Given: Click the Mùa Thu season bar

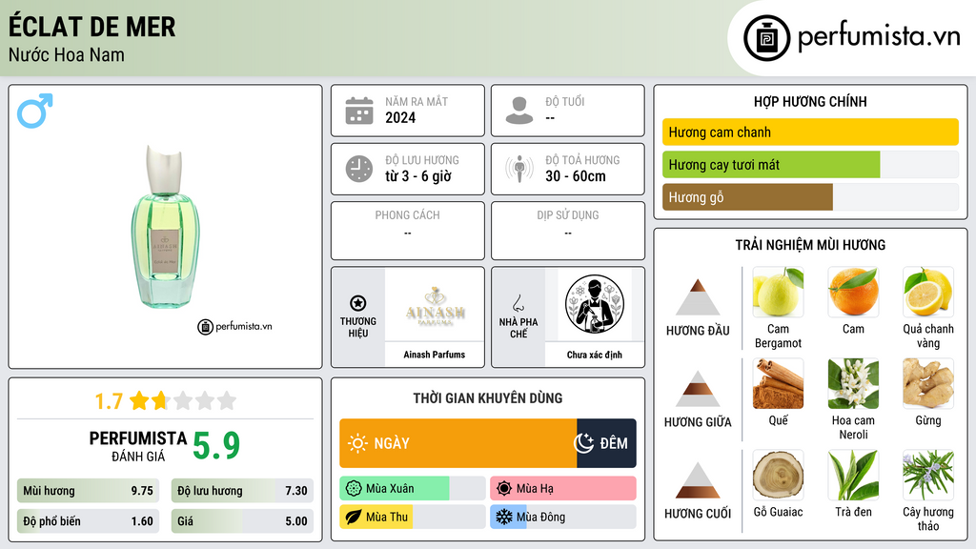Looking at the screenshot, I should [413, 517].
